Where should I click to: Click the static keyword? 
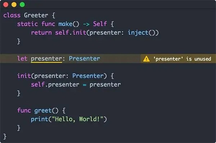click(x=27, y=24)
